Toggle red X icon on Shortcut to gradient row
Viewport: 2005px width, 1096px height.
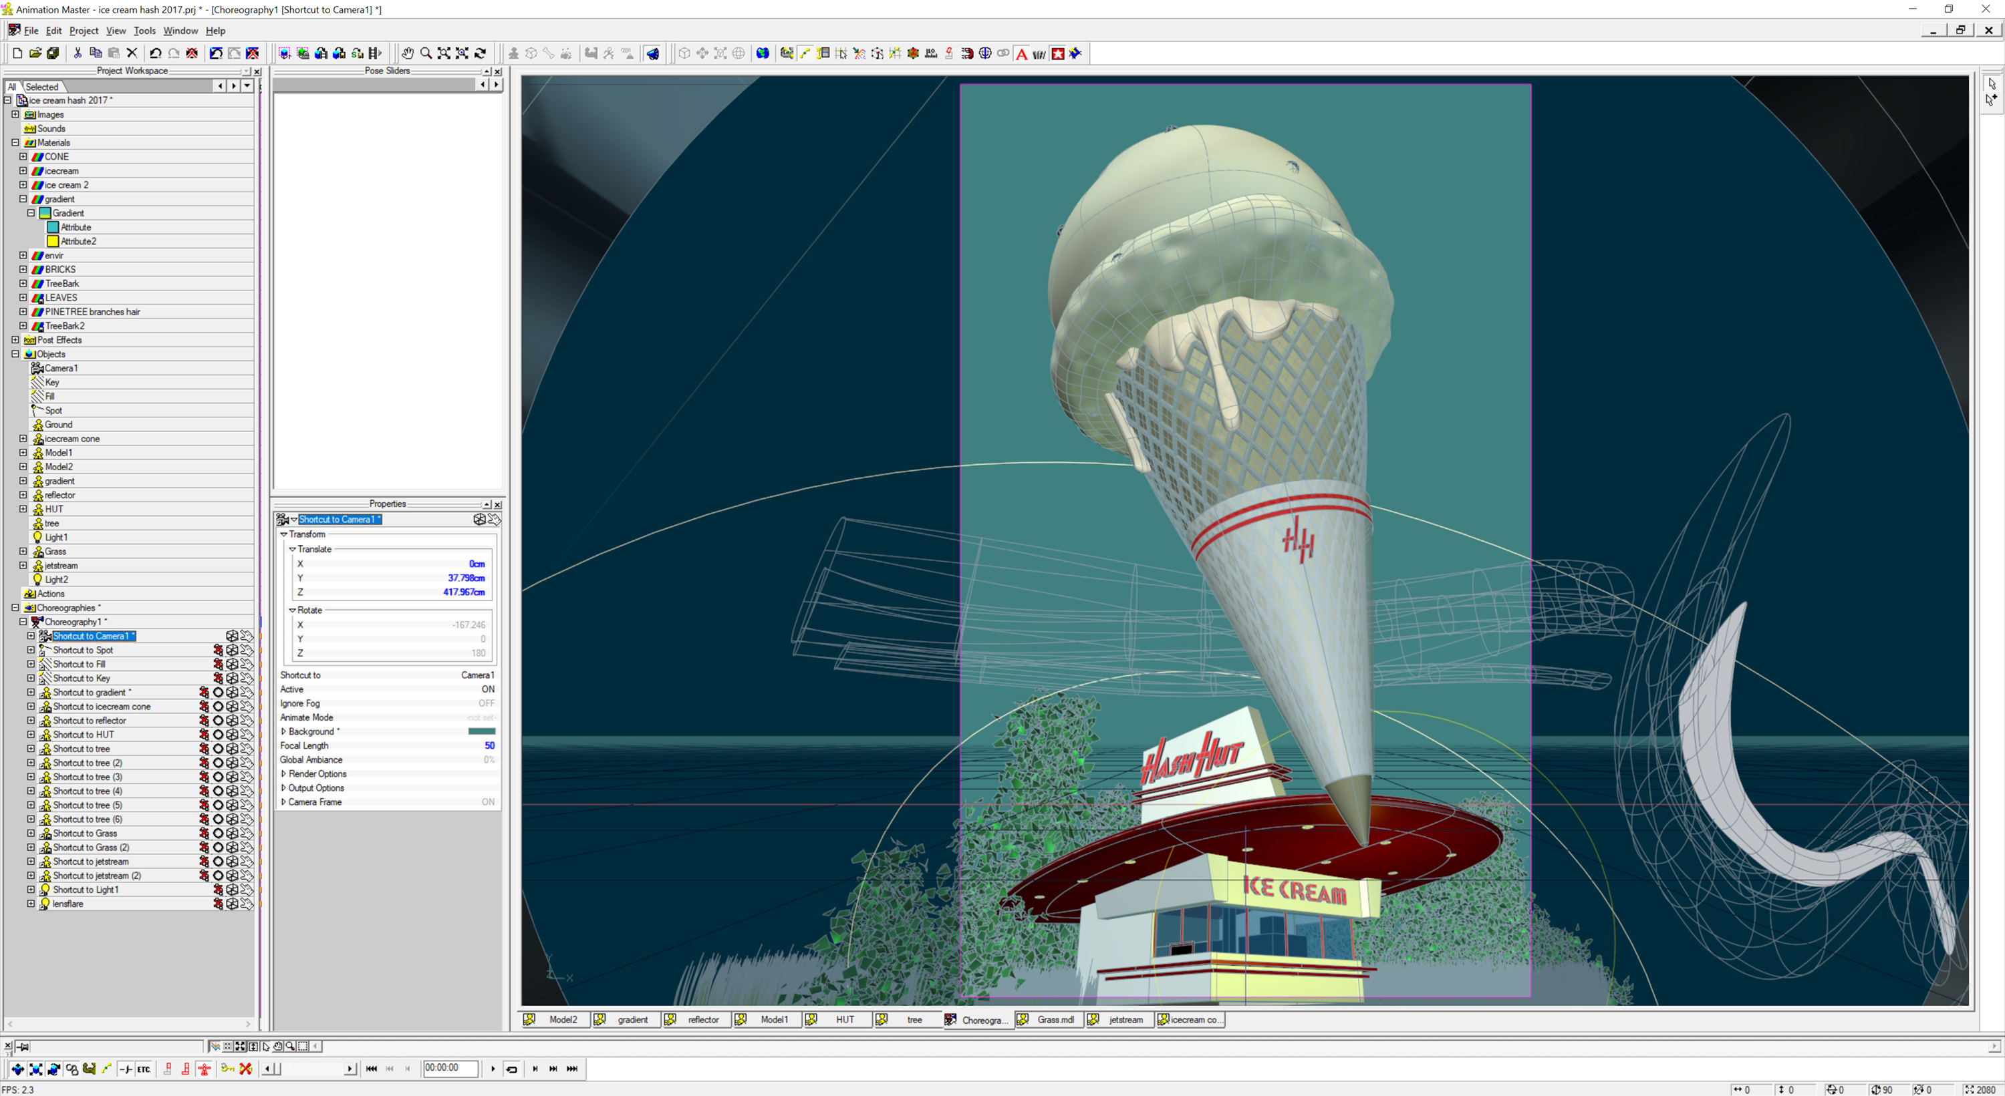204,693
